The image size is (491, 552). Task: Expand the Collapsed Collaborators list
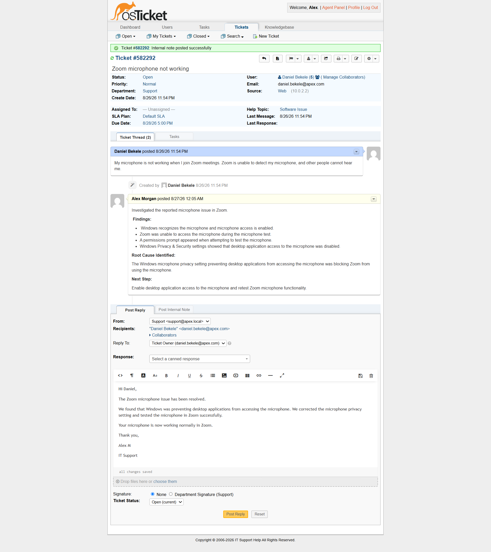click(163, 335)
